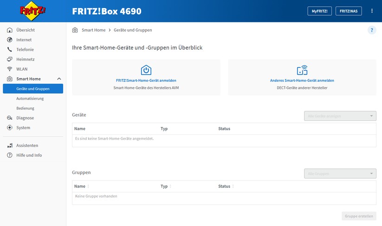This screenshot has width=382, height=226.
Task: Open the three-dot options menu
Action: click(x=372, y=11)
